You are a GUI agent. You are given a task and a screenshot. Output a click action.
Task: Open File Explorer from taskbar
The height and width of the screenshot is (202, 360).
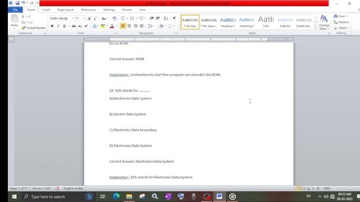129,196
